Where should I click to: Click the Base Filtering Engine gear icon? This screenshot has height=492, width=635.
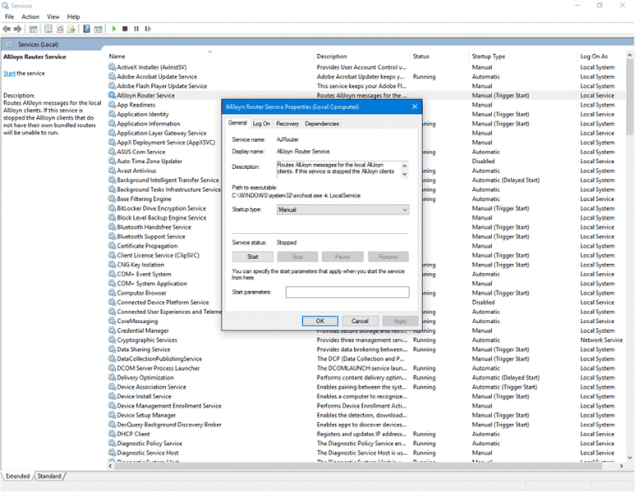[112, 198]
